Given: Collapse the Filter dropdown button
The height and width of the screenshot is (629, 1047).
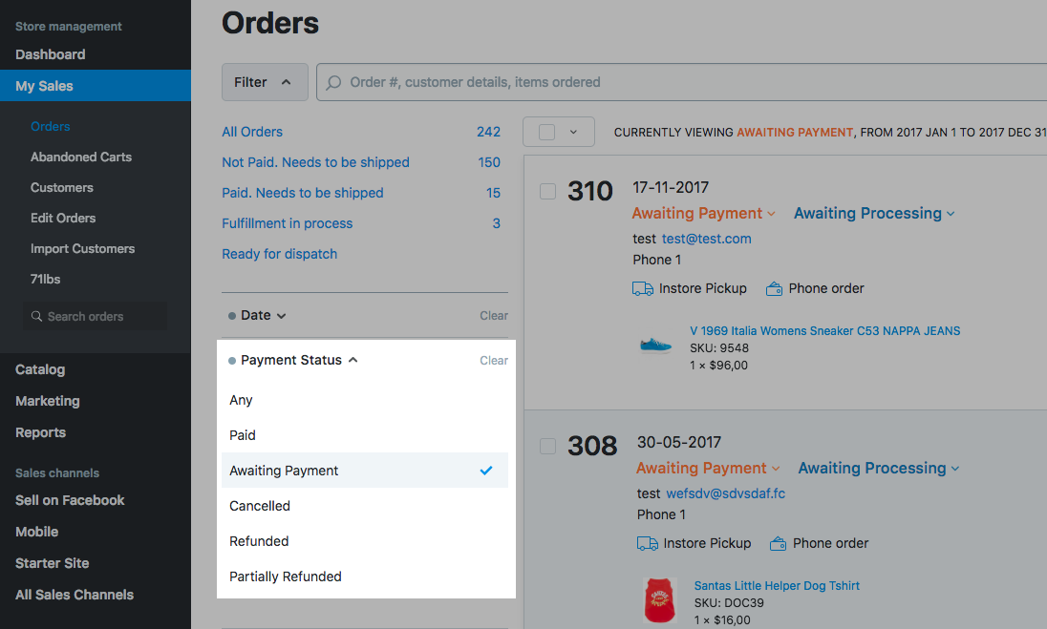Looking at the screenshot, I should 265,82.
